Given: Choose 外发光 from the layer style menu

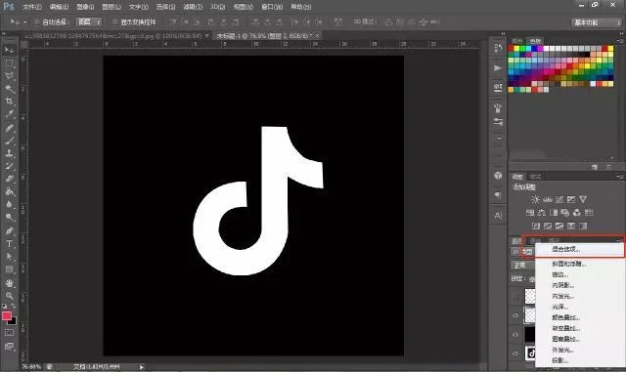Looking at the screenshot, I should (x=579, y=350).
